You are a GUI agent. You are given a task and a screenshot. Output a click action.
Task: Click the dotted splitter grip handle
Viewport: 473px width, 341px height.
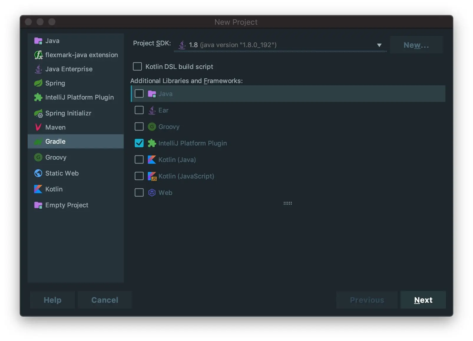point(287,203)
